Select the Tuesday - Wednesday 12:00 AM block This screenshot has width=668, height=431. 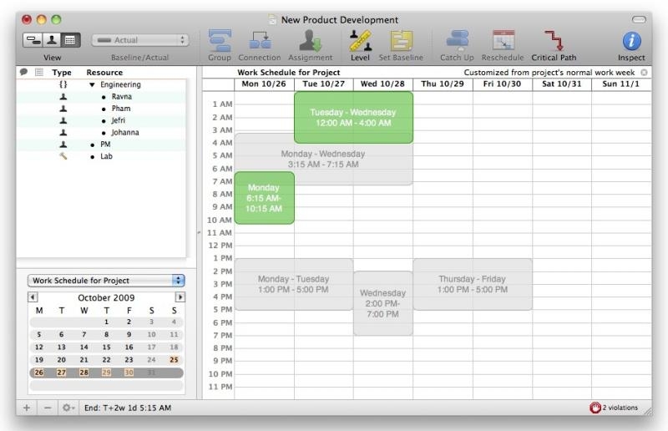pyautogui.click(x=353, y=117)
